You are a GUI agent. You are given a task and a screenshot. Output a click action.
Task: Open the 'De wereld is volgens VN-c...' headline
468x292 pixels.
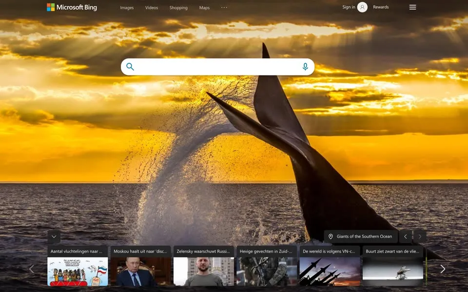(329, 251)
